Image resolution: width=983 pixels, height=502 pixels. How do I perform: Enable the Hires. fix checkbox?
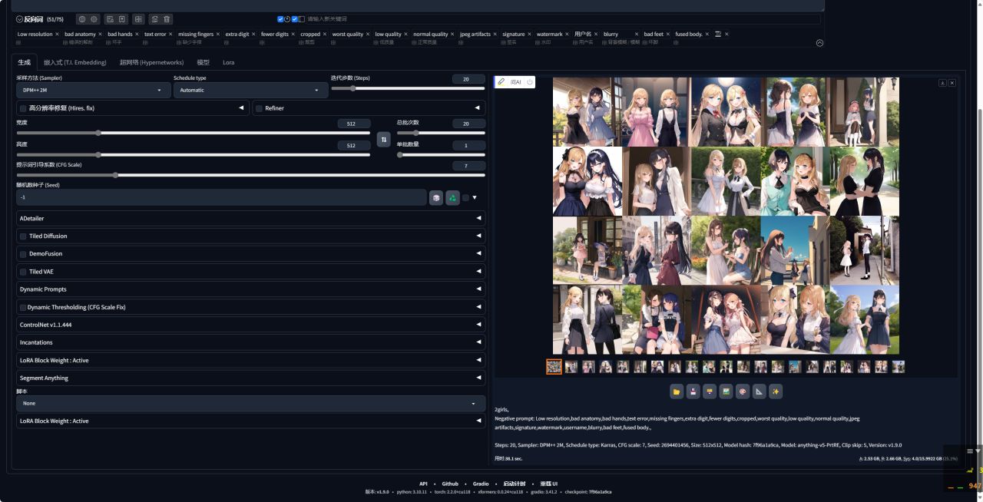23,108
